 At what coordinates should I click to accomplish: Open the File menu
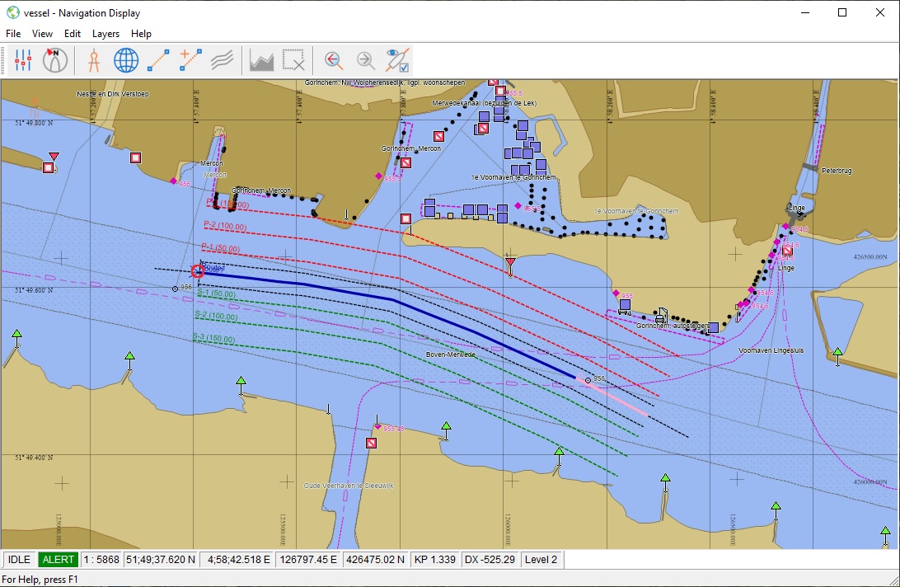[x=13, y=34]
